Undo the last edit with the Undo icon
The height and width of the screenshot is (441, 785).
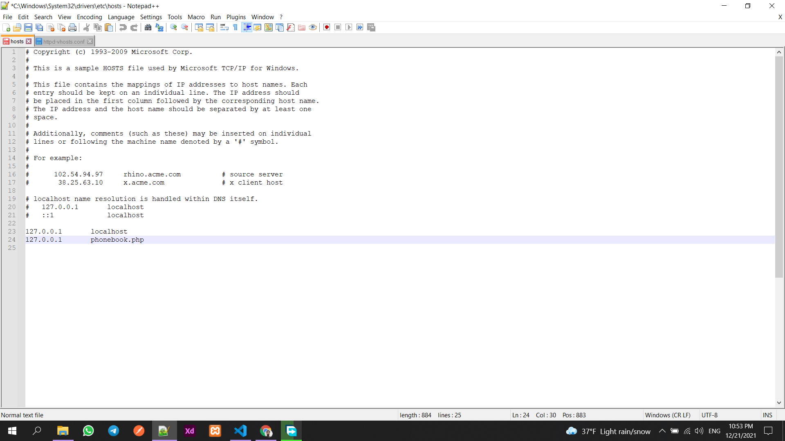tap(123, 27)
